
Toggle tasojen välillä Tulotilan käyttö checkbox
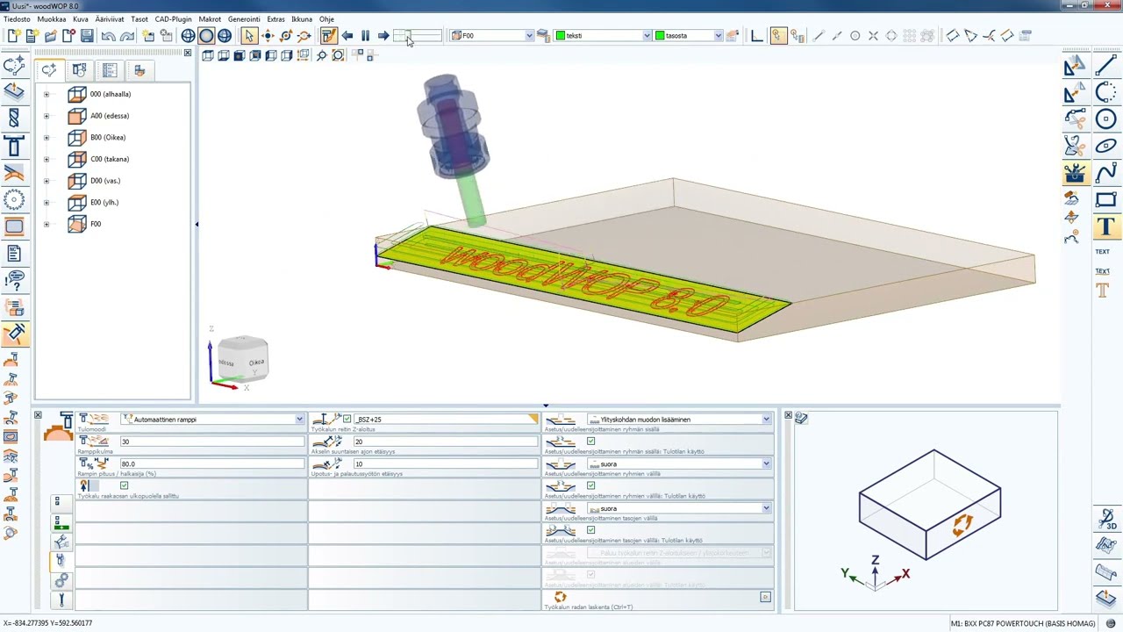click(x=590, y=530)
